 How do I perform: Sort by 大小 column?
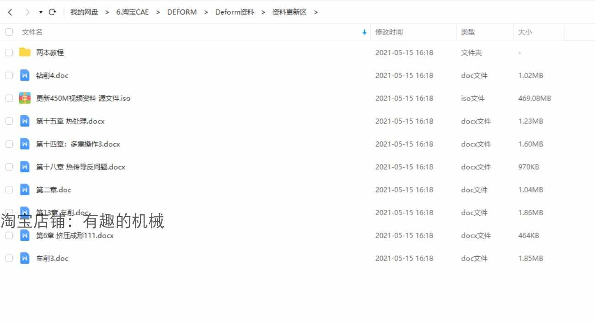(525, 32)
